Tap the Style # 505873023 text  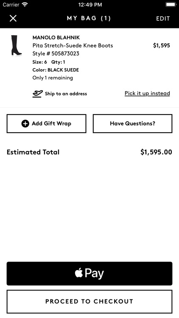(56, 53)
